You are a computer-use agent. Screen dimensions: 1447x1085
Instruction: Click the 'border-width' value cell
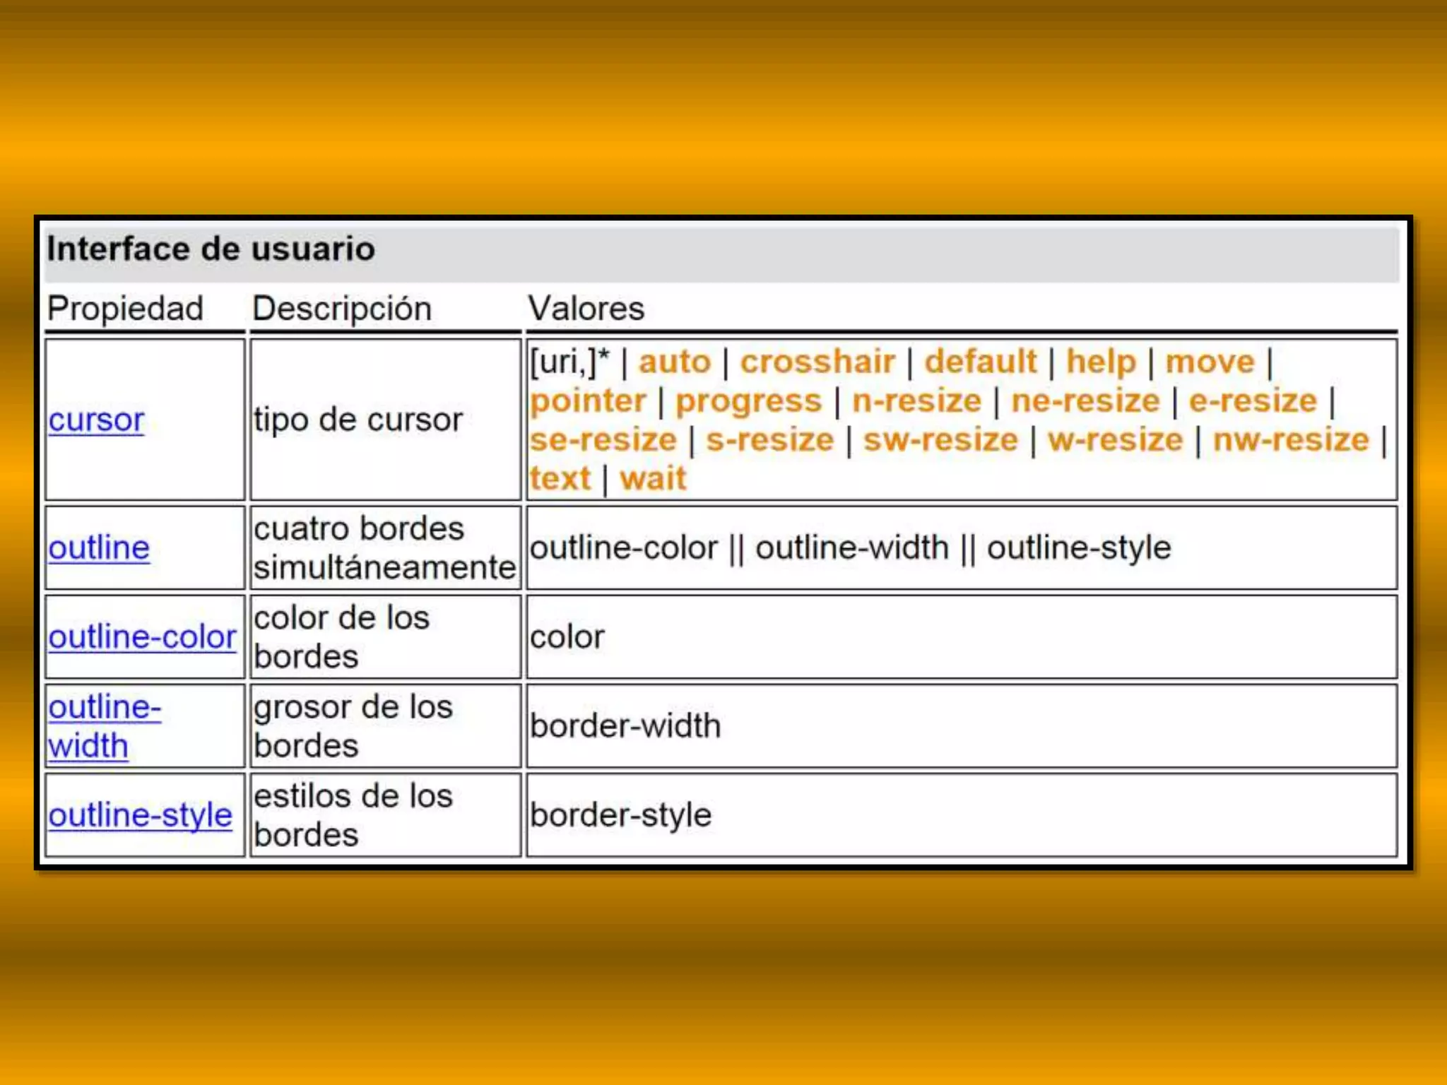tap(962, 726)
